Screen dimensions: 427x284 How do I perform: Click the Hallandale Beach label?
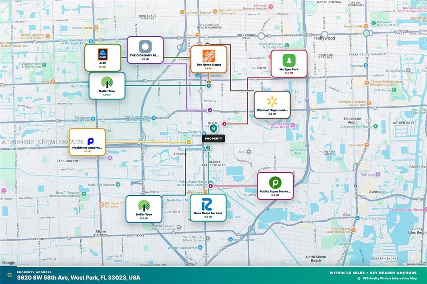pos(352,121)
